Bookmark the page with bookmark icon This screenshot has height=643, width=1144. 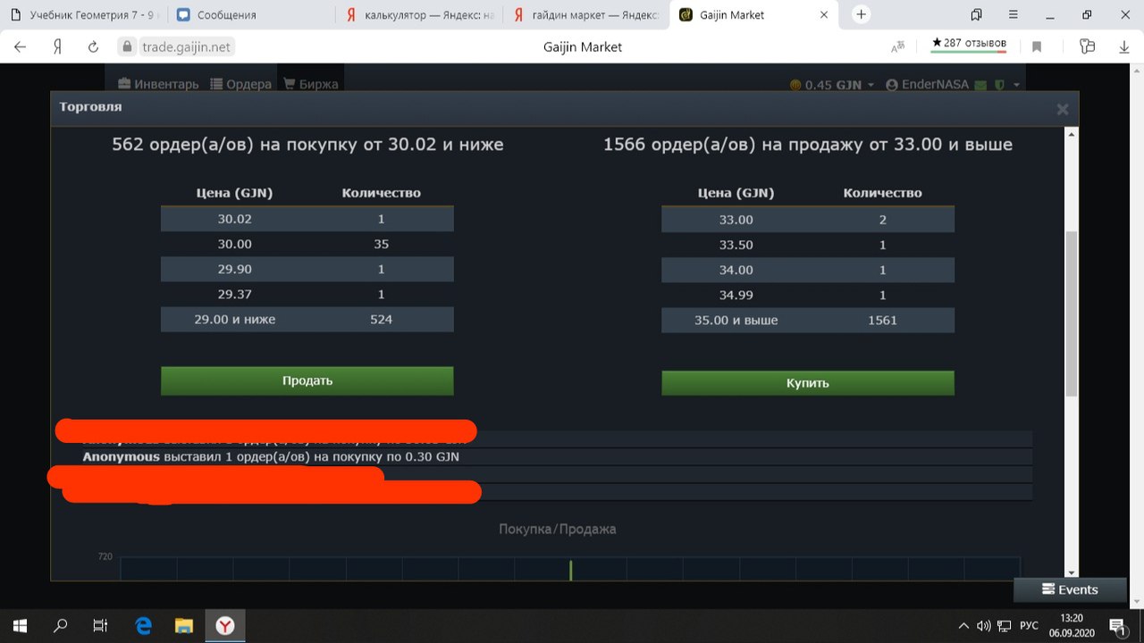[1037, 46]
